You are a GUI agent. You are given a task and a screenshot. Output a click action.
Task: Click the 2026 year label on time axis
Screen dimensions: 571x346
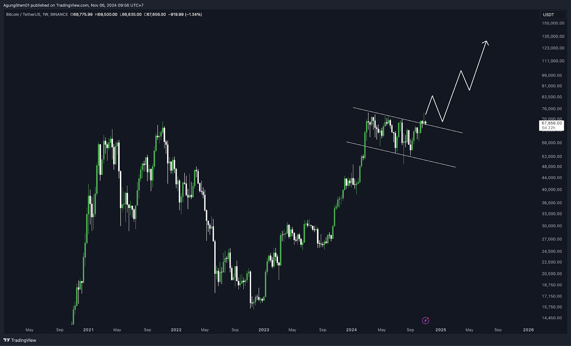(529, 330)
